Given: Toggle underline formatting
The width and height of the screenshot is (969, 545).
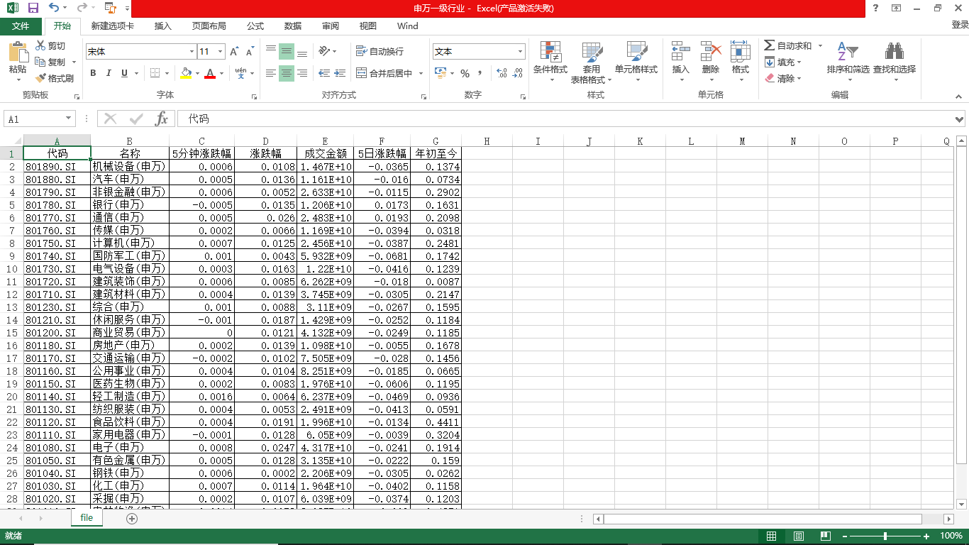Looking at the screenshot, I should [x=124, y=73].
